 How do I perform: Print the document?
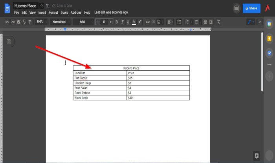18,22
